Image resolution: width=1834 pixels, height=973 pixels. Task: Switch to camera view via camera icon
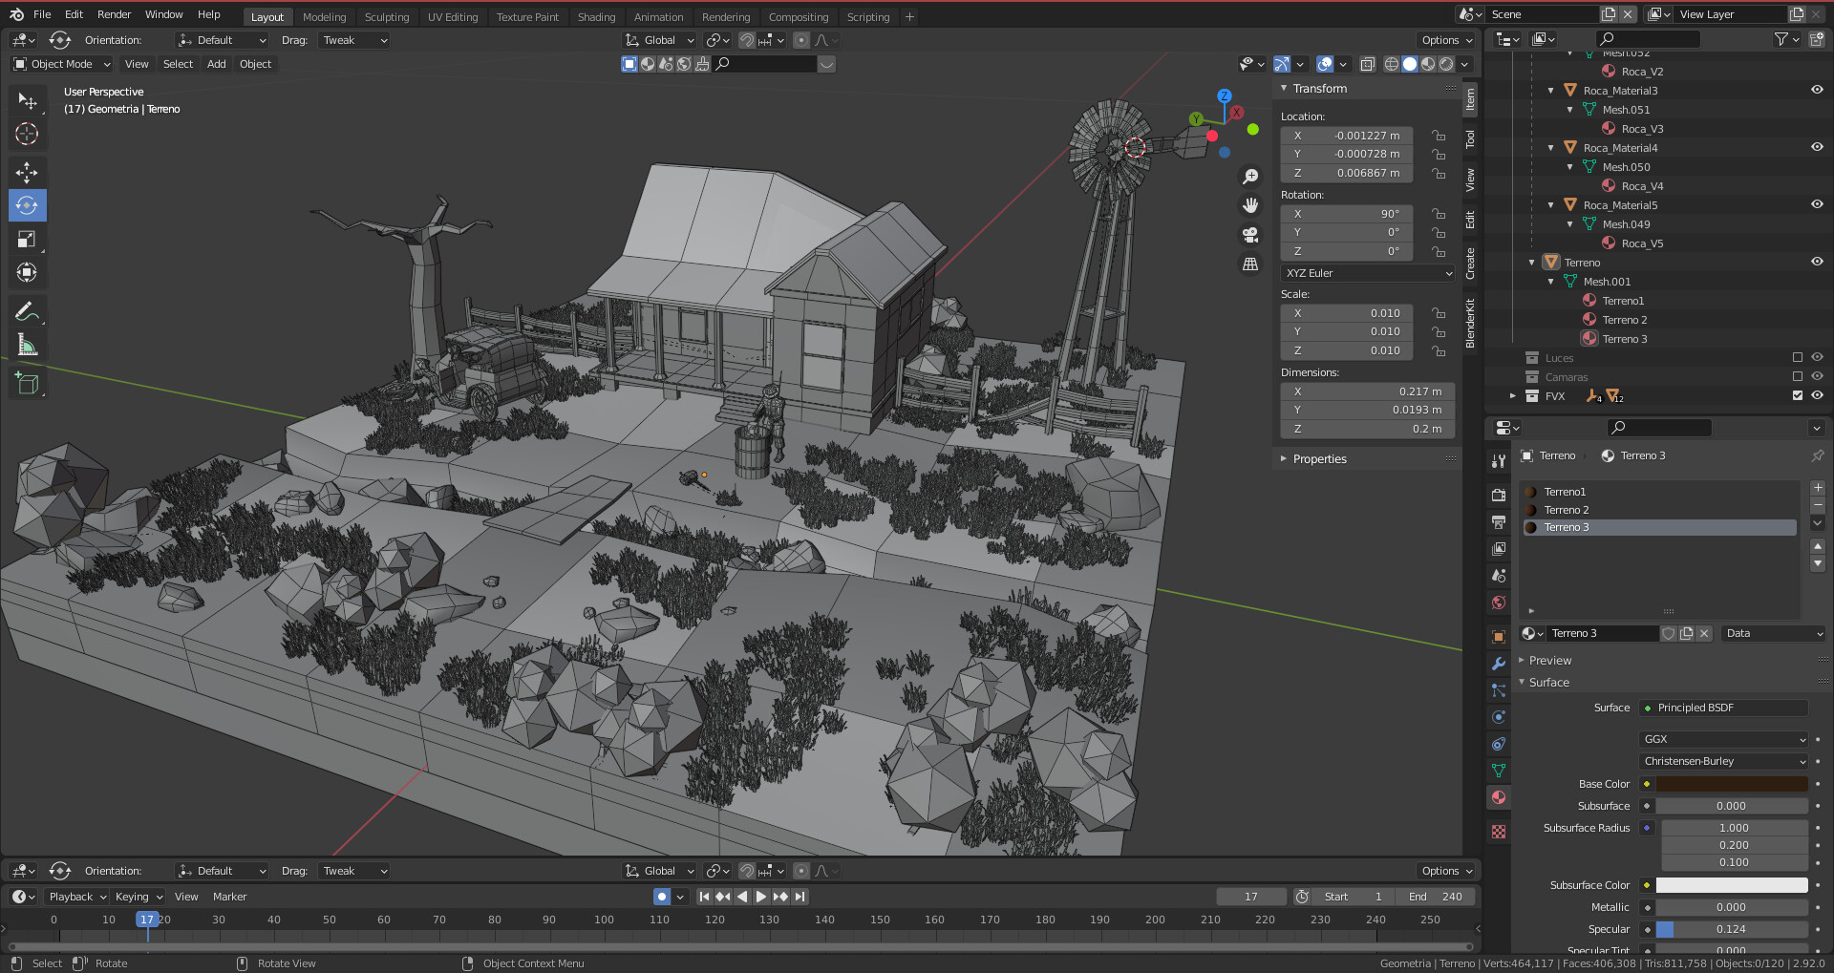[x=1250, y=235]
